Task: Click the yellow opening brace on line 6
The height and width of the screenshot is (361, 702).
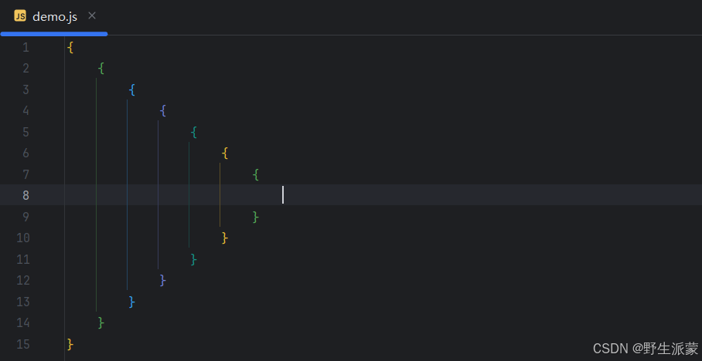Action: [x=225, y=154]
